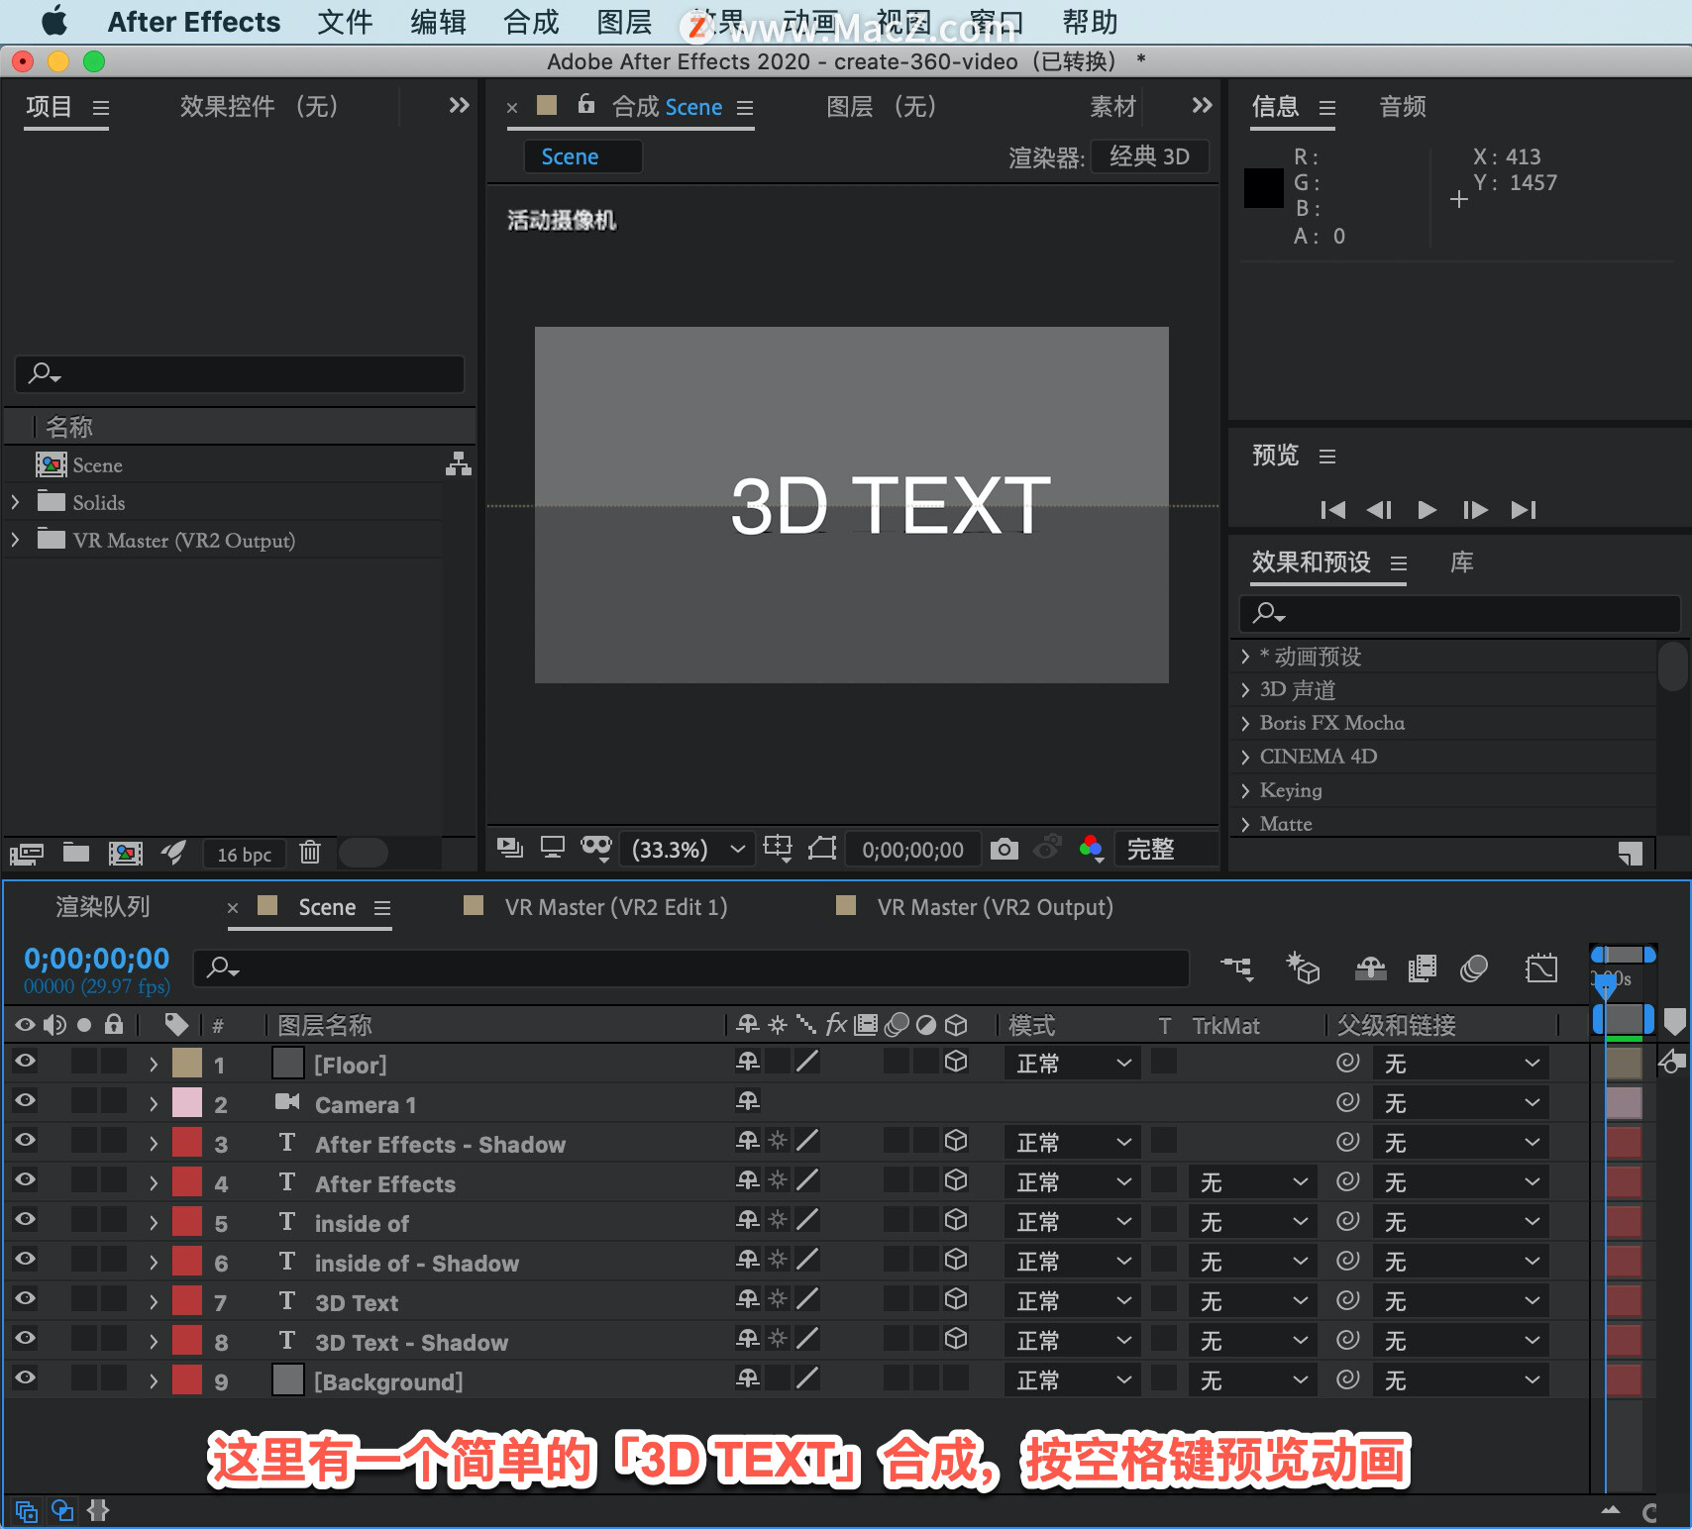The width and height of the screenshot is (1692, 1529).
Task: Open the 文件 menu in menu bar
Action: point(345,22)
